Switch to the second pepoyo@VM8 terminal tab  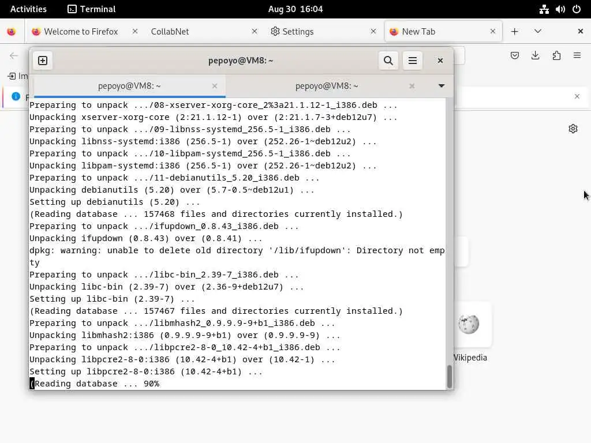(327, 86)
